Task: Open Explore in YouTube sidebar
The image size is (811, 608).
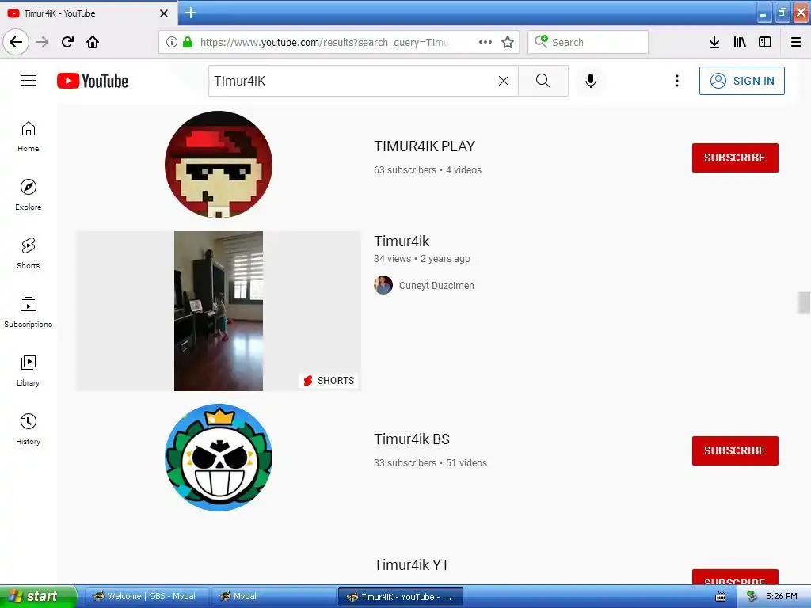Action: (x=29, y=195)
